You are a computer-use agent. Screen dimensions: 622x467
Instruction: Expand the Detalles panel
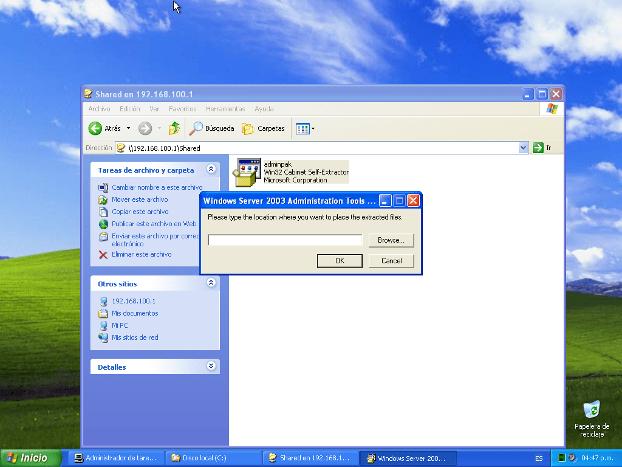[211, 366]
